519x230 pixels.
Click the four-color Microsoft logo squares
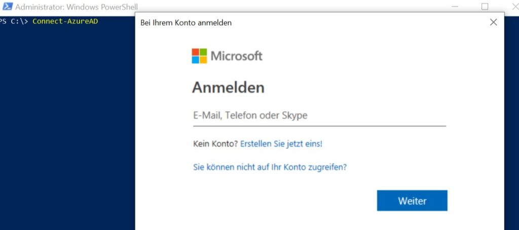click(199, 56)
